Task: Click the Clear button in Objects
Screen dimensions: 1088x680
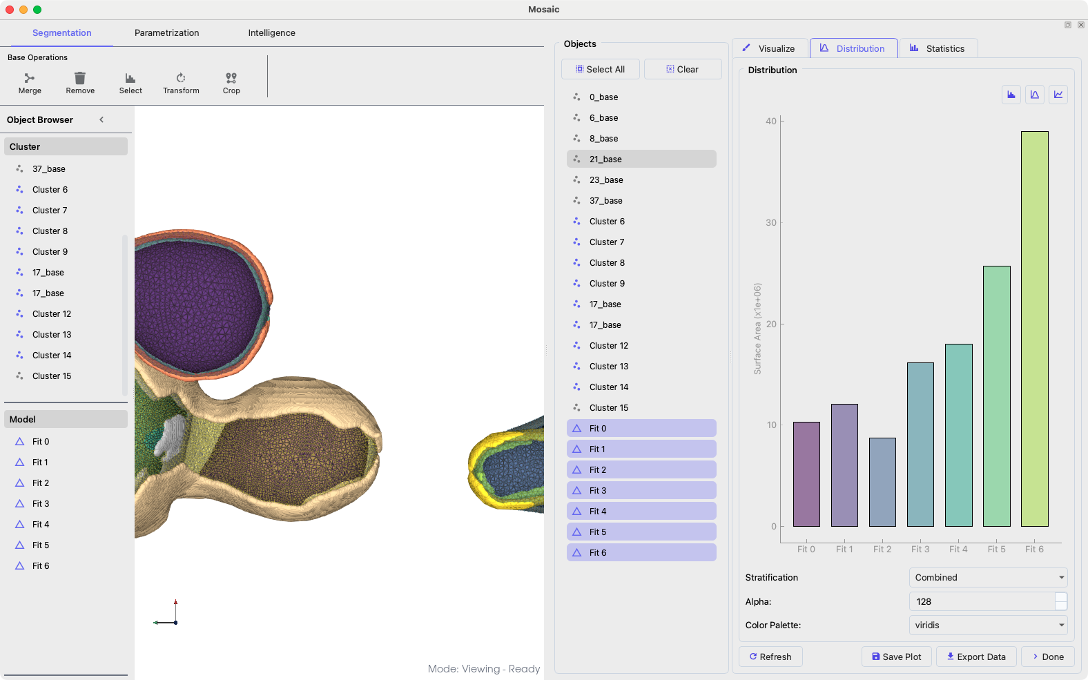Action: coord(683,69)
